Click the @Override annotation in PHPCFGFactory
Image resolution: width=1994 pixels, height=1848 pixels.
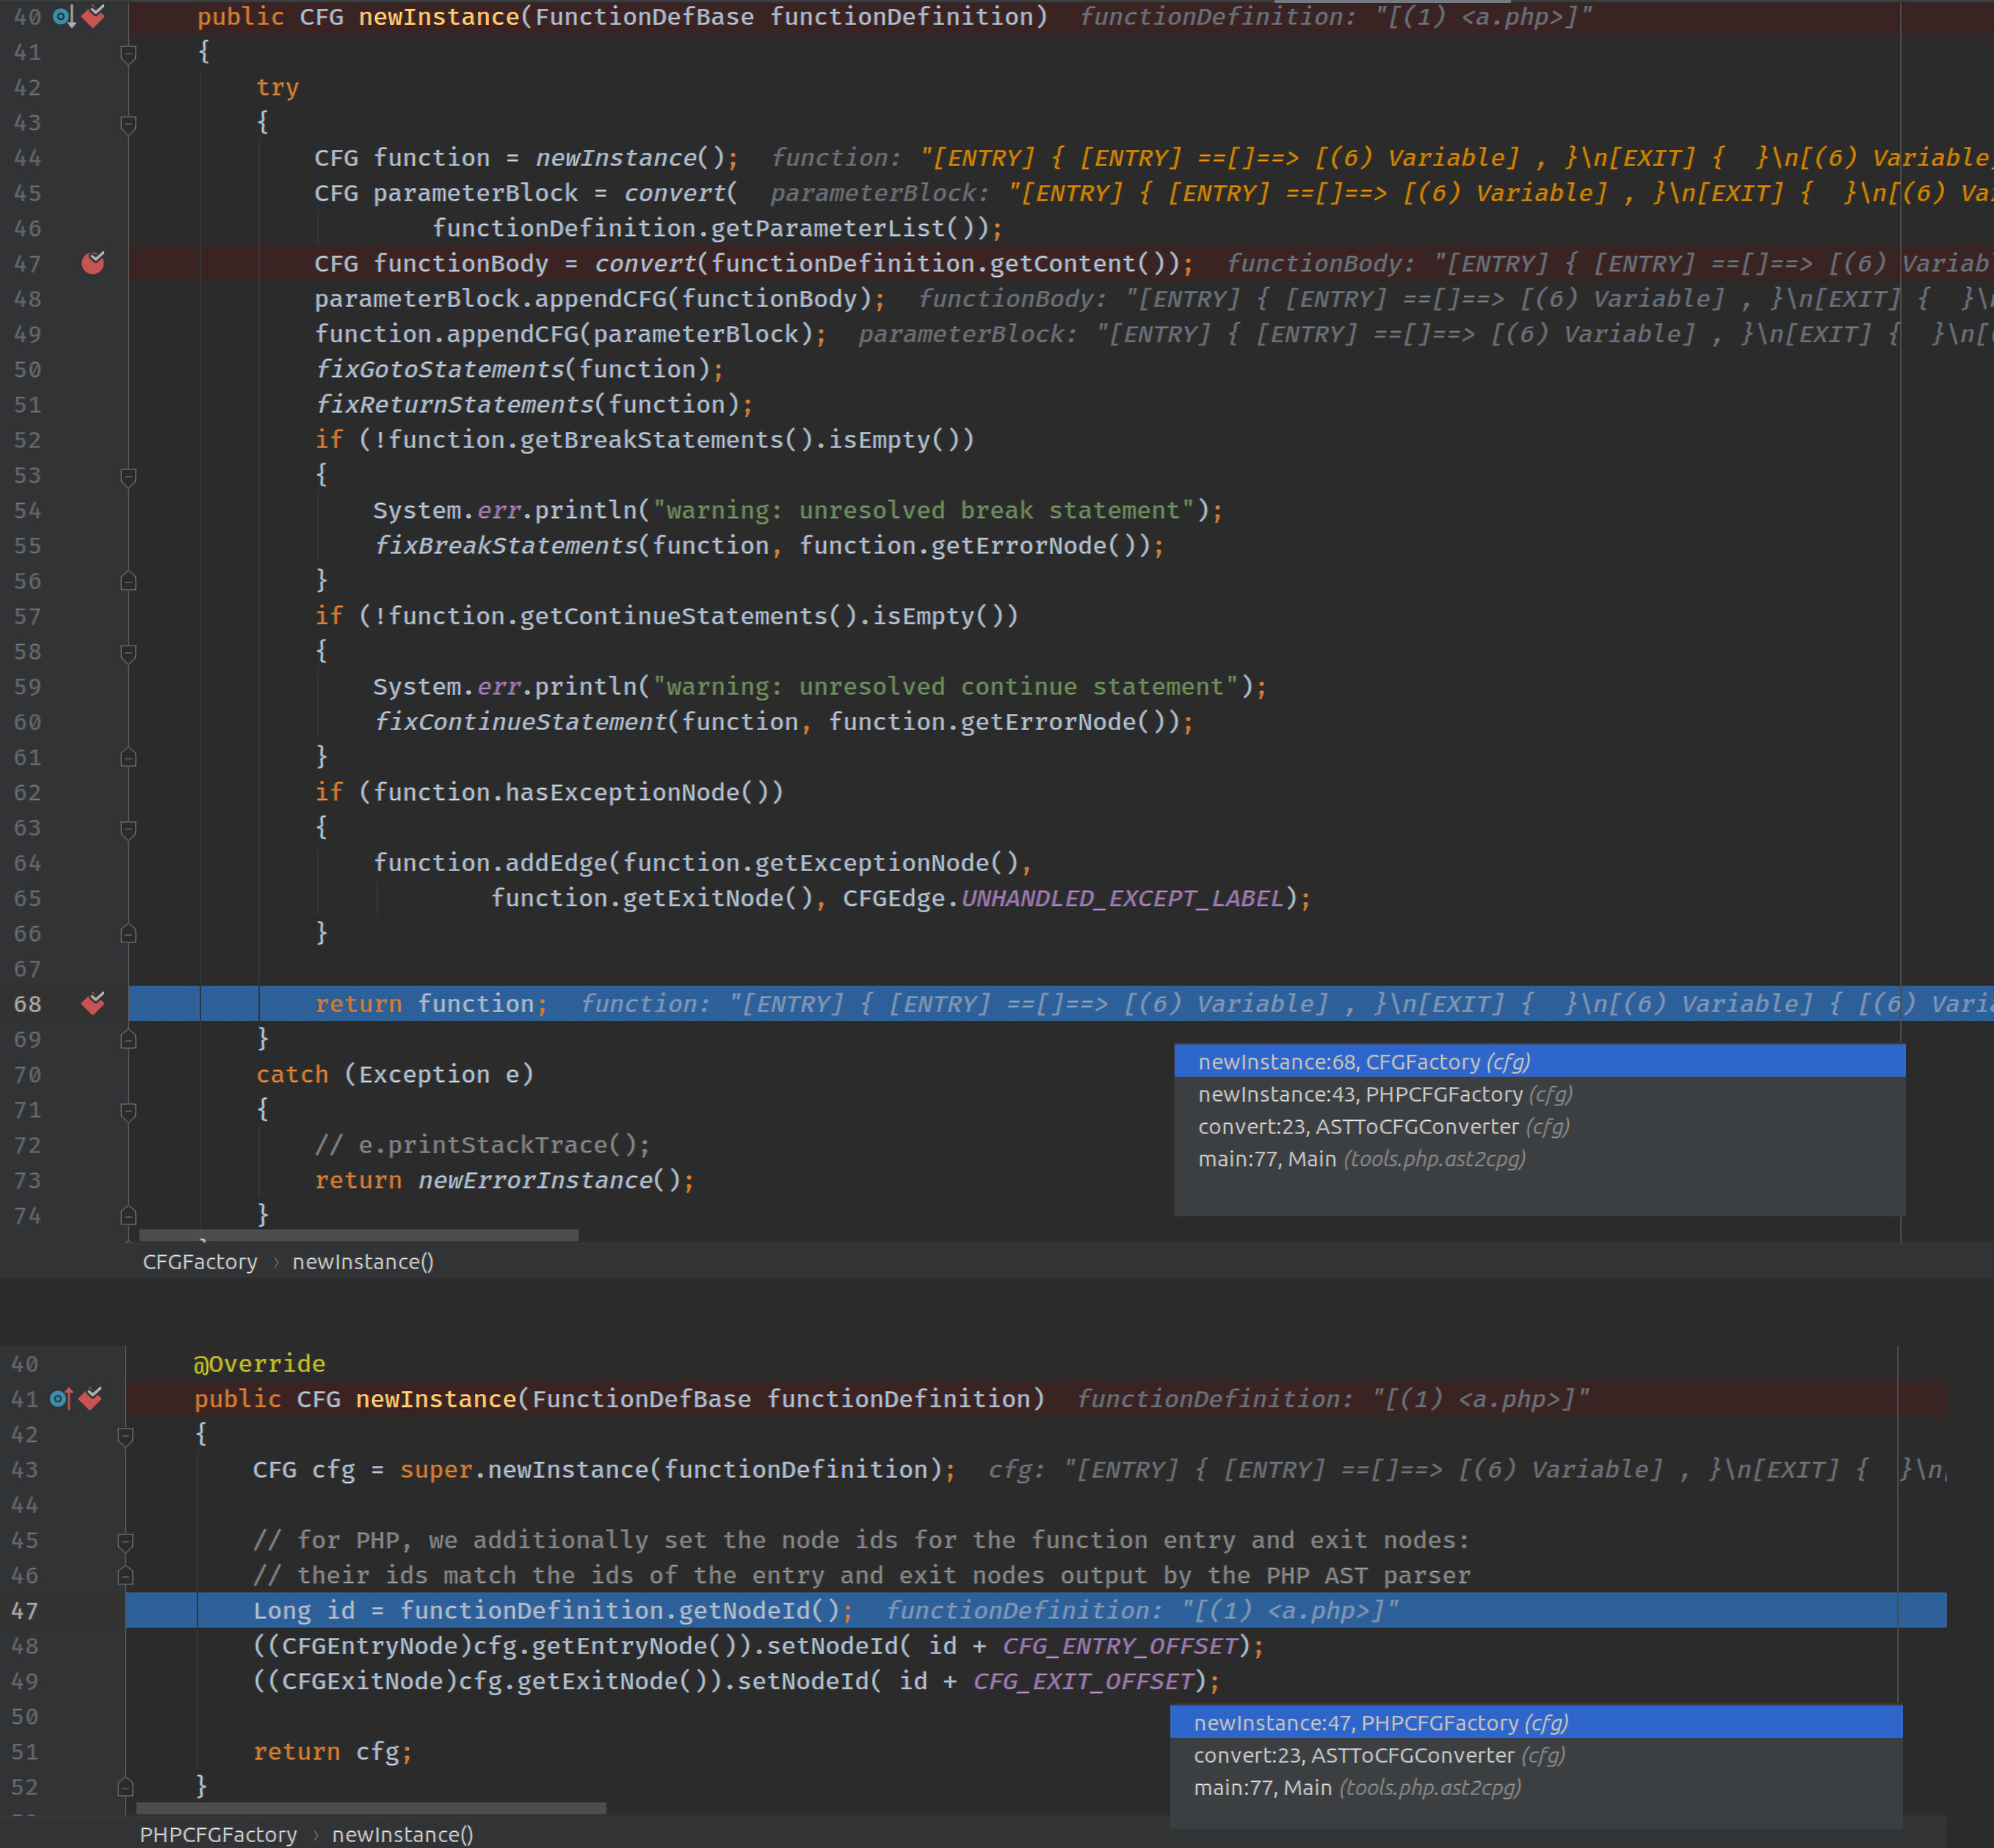(x=259, y=1363)
